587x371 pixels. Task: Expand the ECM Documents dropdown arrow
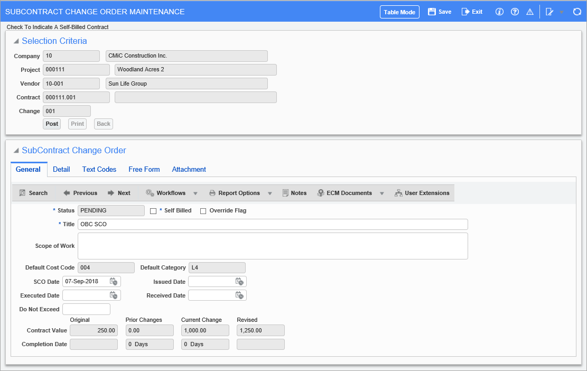[382, 193]
